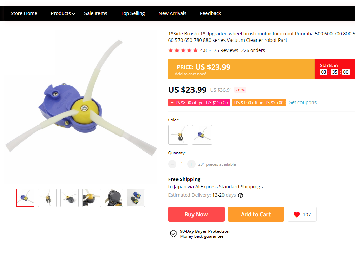
Task: Go to Top Selling page
Action: pos(133,13)
